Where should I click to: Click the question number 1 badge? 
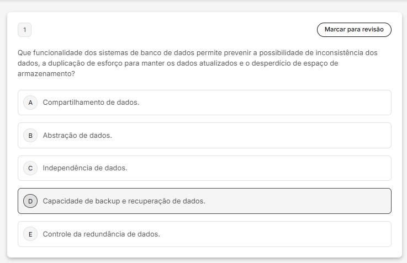click(x=25, y=30)
